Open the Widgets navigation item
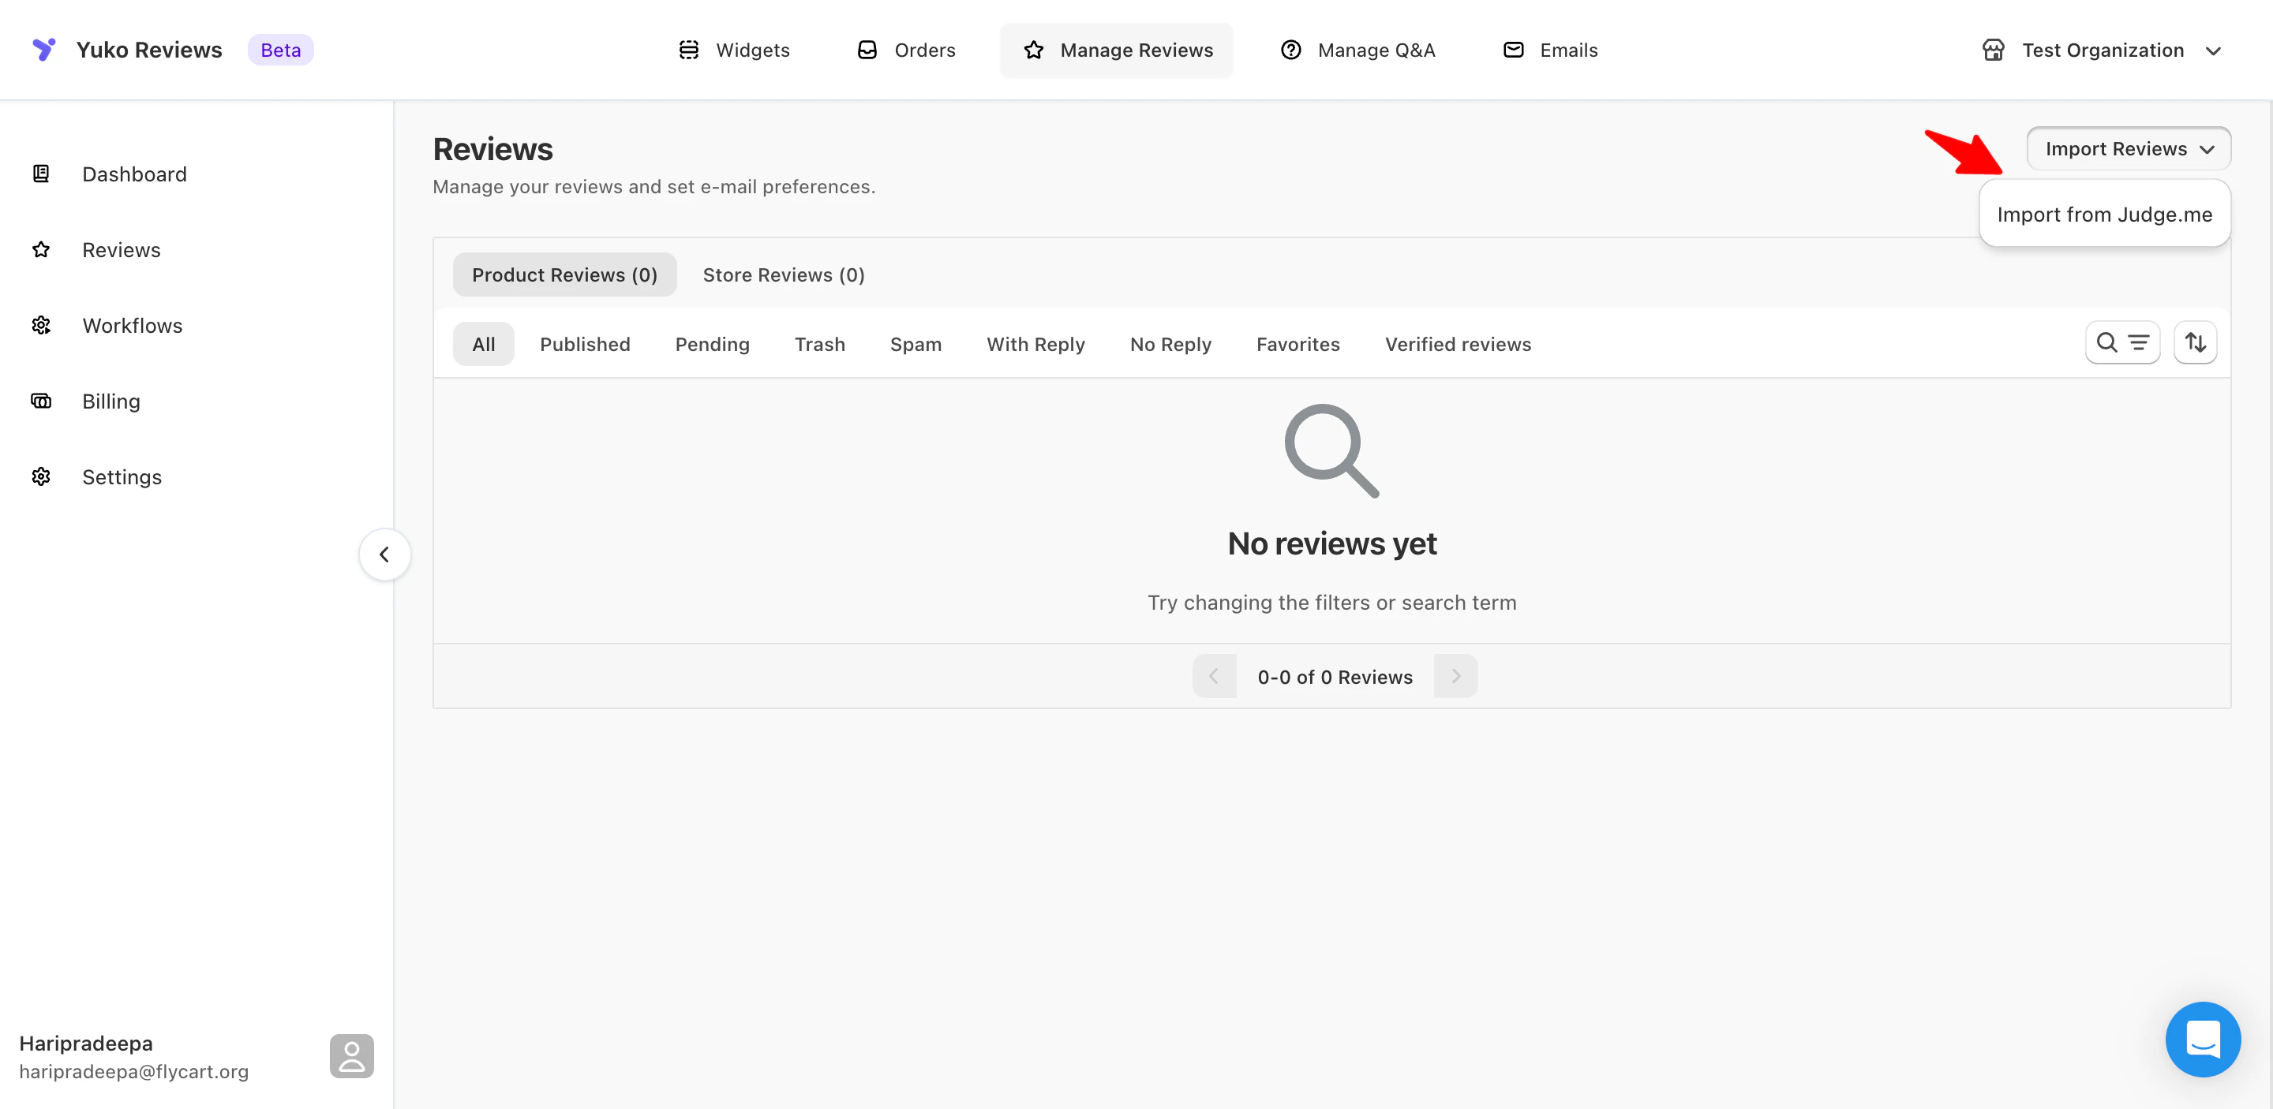This screenshot has width=2273, height=1109. 734,50
